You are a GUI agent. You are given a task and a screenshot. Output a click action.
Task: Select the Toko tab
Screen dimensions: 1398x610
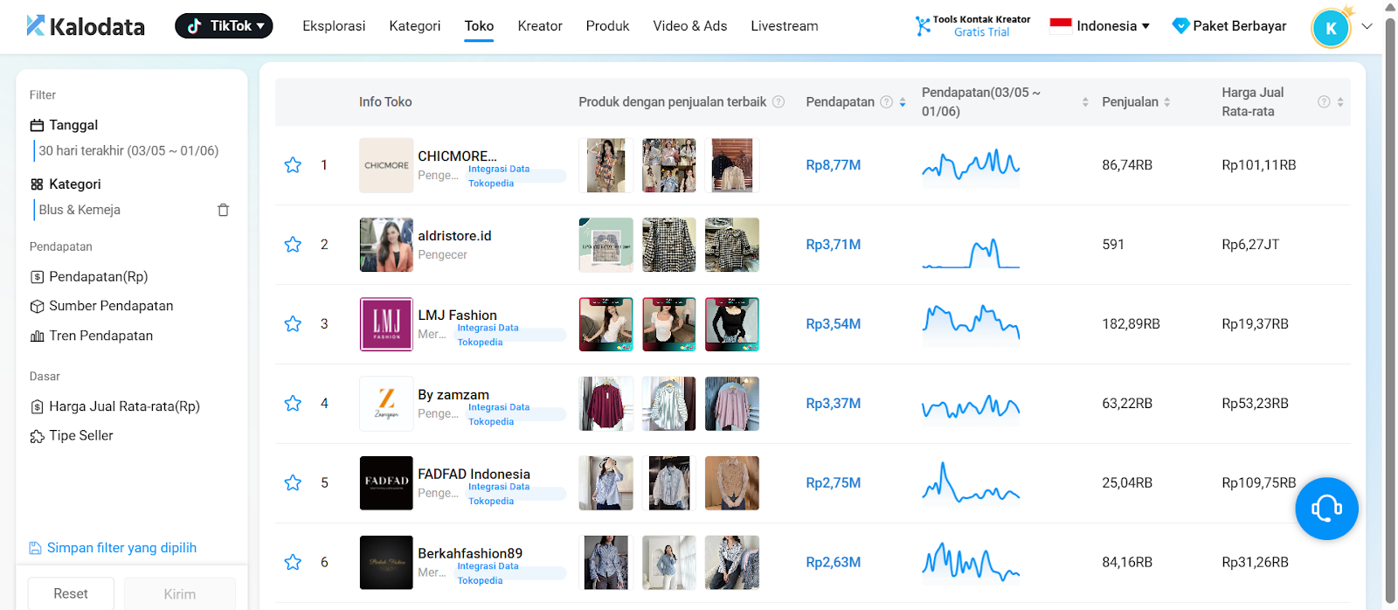[x=479, y=26]
